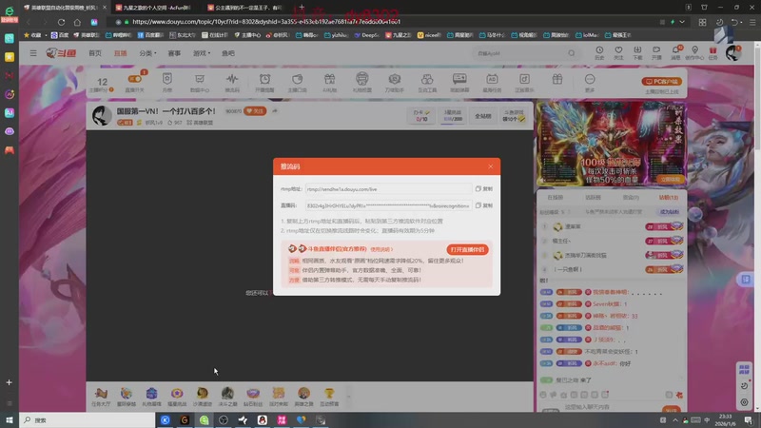
Task: Open the 赛事 events nav item
Action: 174,53
